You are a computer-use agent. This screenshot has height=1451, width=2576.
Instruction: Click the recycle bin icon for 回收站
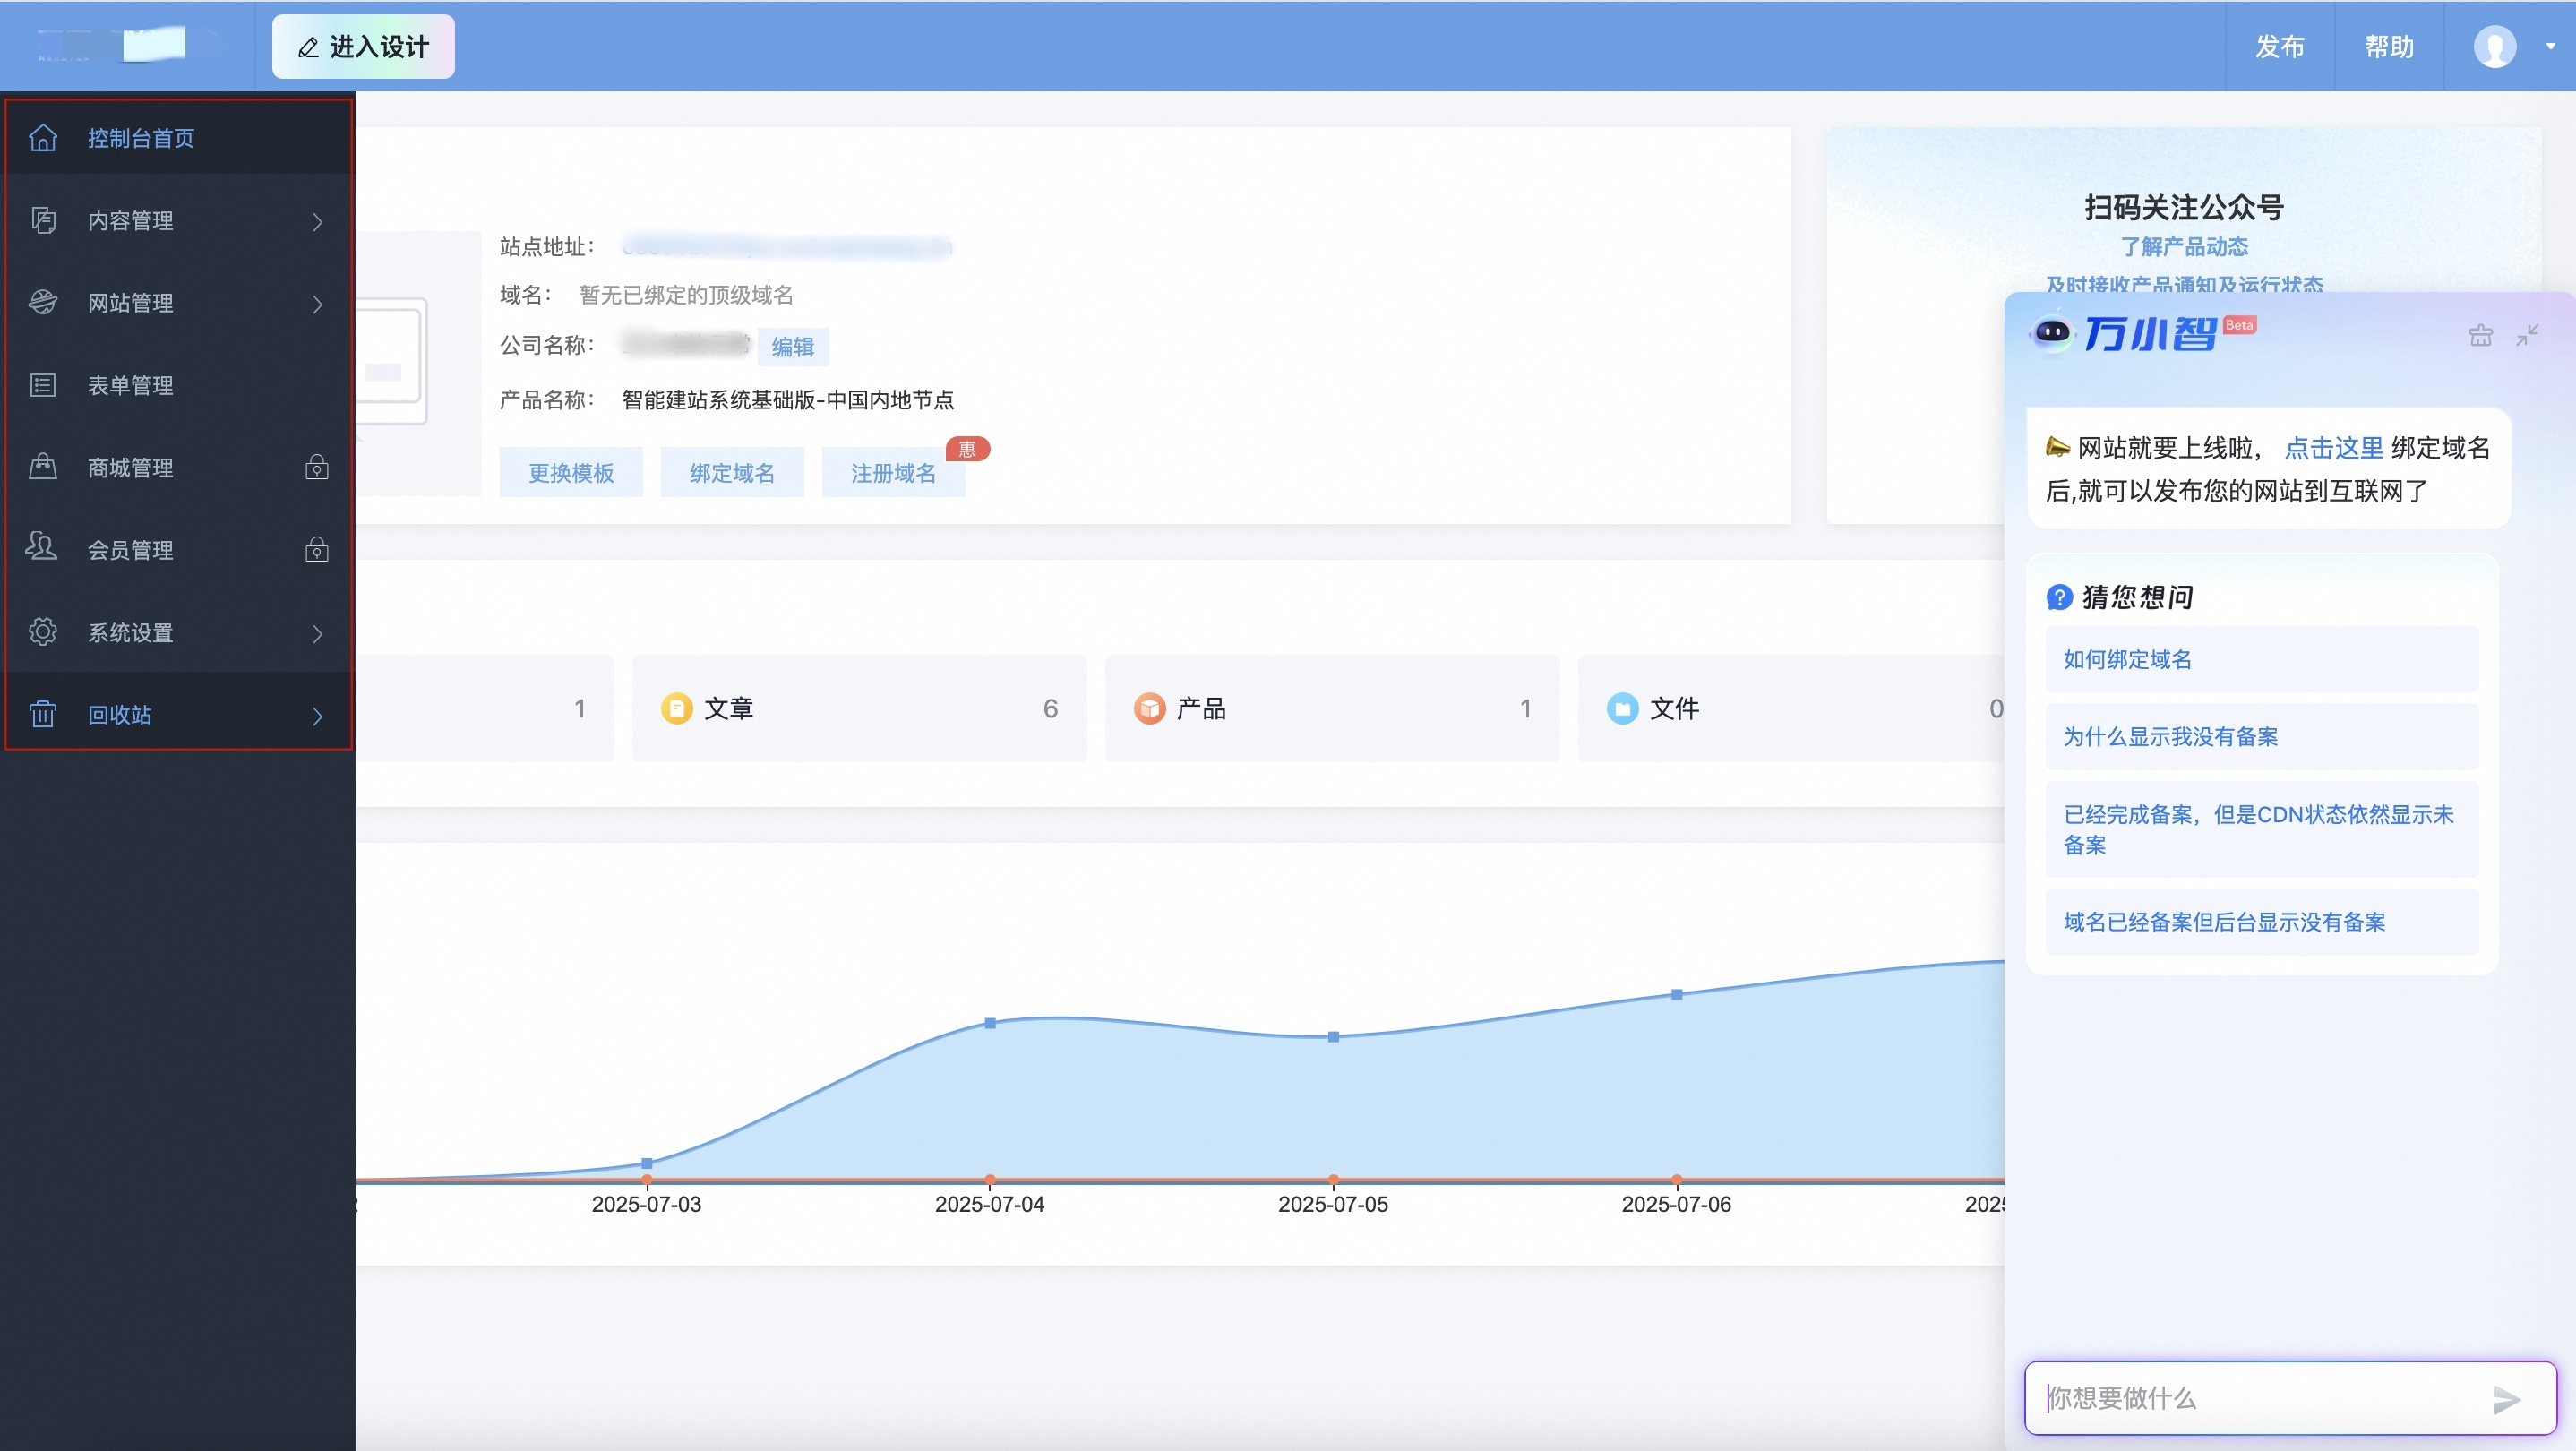[x=43, y=714]
